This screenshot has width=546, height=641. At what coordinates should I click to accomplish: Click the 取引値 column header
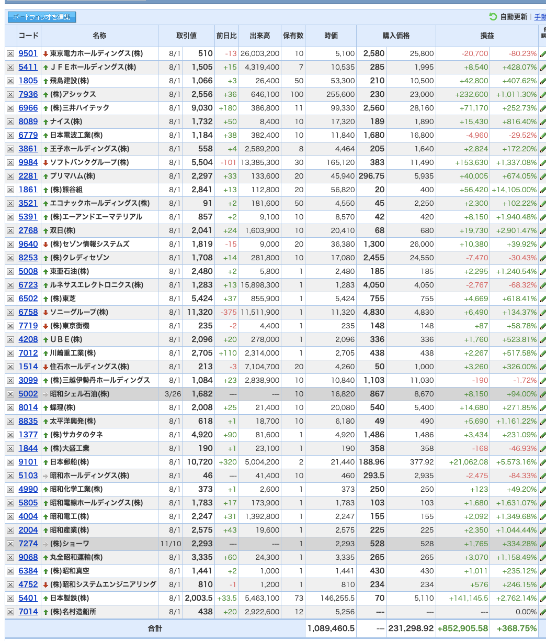[x=186, y=36]
